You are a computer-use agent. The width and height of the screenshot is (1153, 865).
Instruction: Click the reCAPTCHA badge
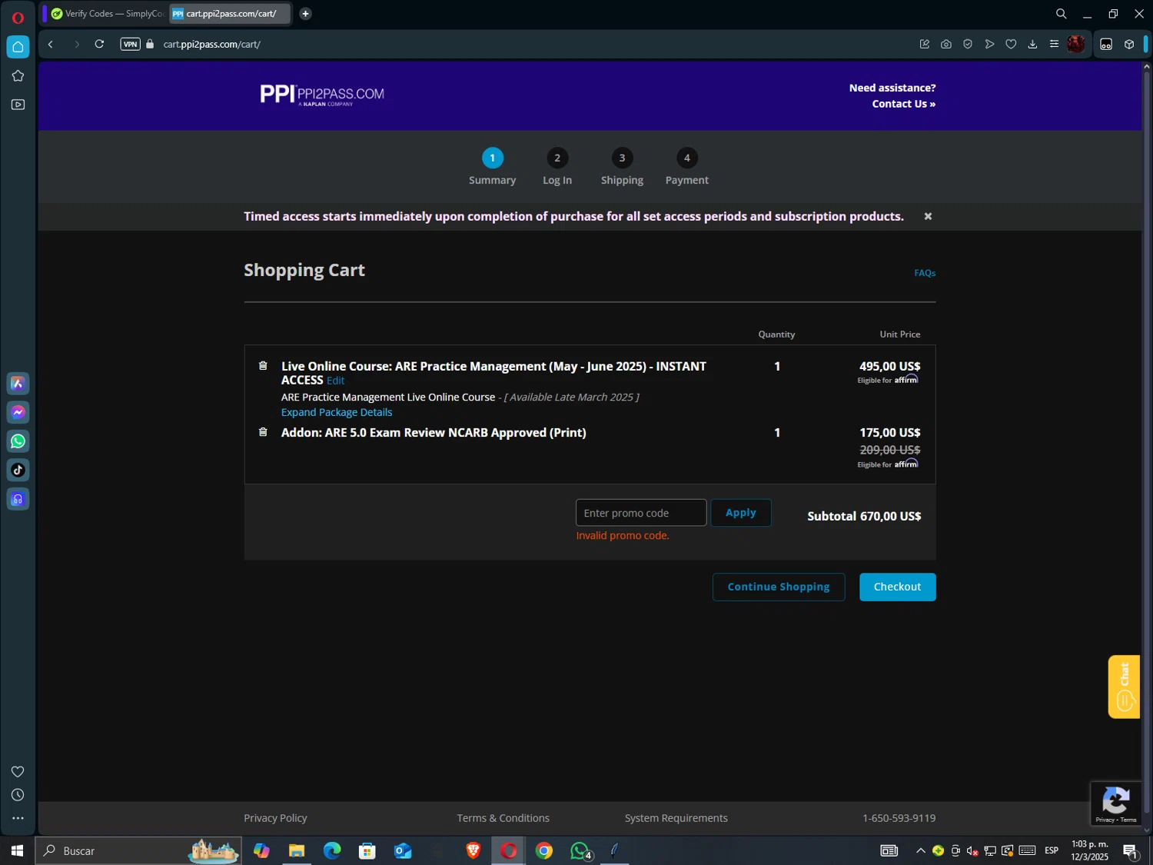1115,803
